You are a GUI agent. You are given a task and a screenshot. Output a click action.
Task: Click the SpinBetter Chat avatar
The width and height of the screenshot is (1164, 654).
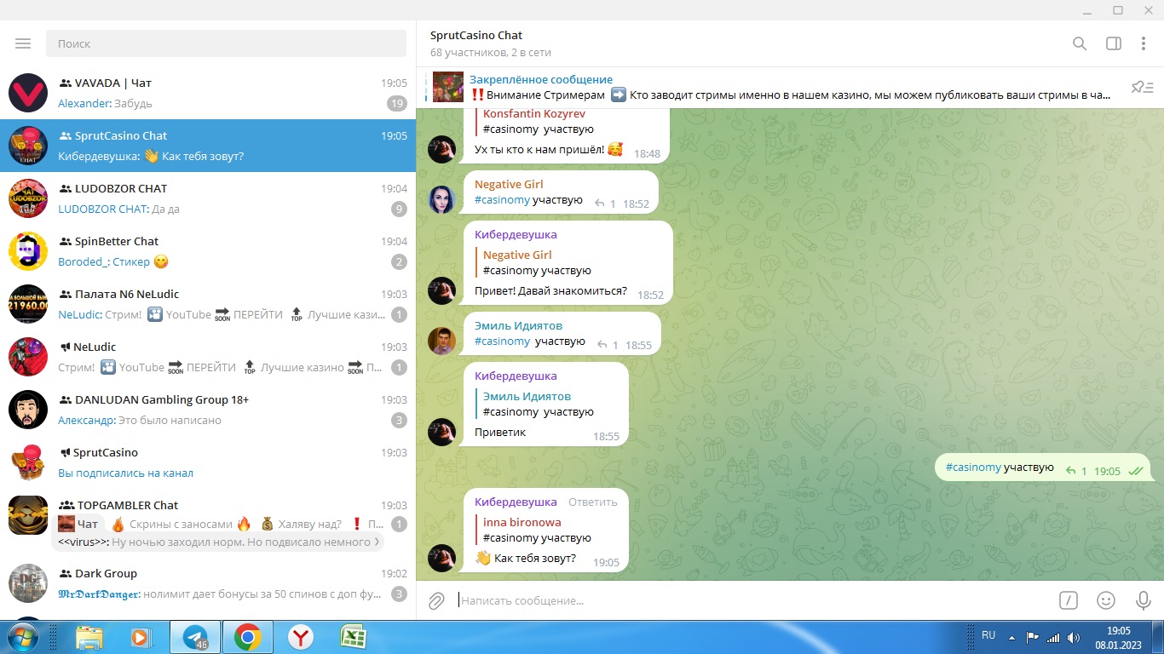click(x=28, y=251)
